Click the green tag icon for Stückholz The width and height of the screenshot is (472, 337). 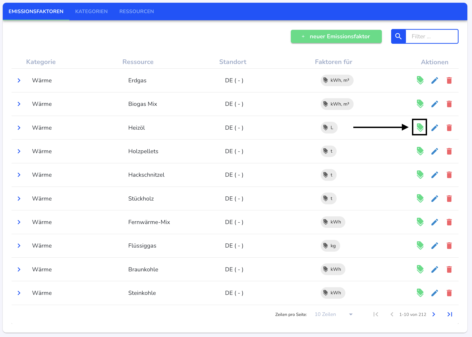tap(420, 199)
